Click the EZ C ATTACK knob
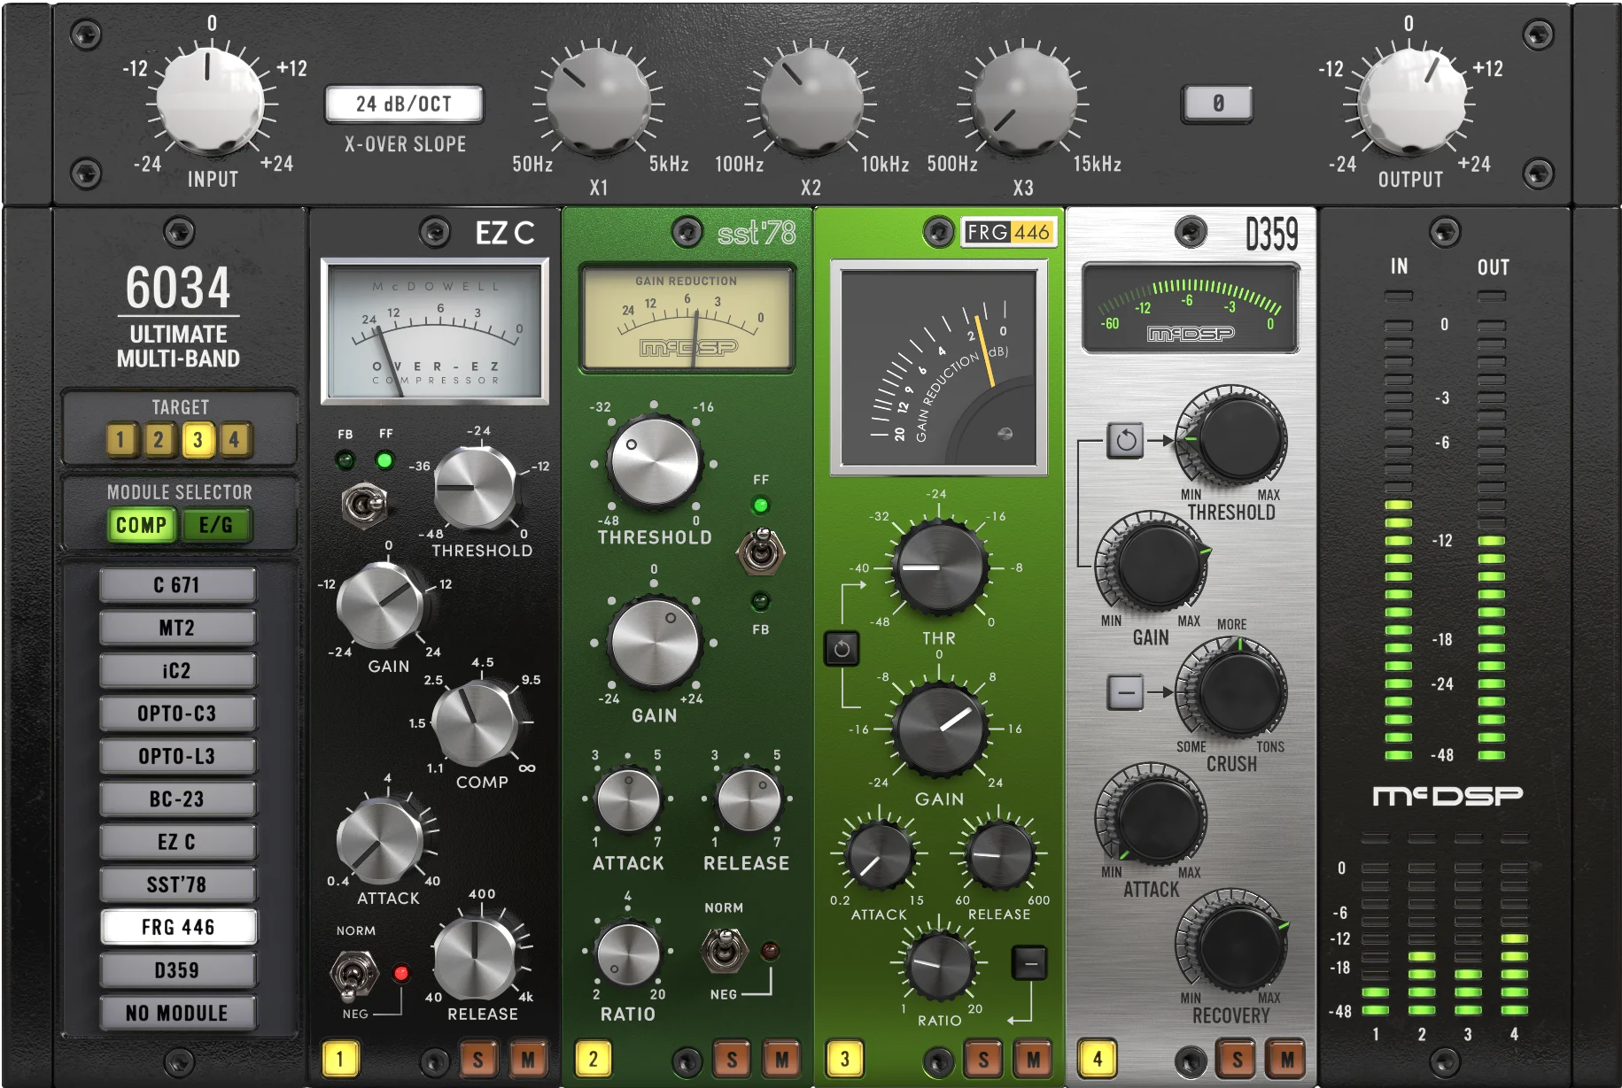The height and width of the screenshot is (1088, 1622). pyautogui.click(x=380, y=840)
